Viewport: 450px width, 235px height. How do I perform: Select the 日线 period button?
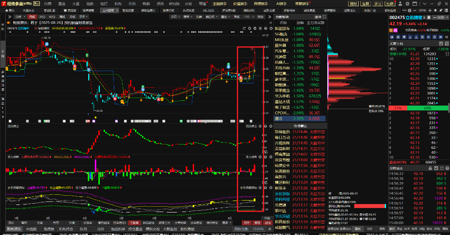coord(32,17)
